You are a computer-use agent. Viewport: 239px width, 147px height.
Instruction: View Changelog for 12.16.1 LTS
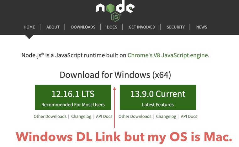pos(81,116)
